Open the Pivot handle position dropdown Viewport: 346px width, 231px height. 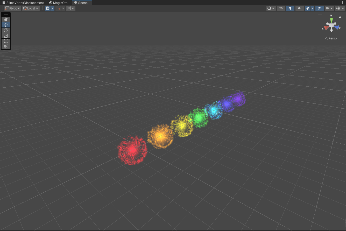[x=13, y=8]
